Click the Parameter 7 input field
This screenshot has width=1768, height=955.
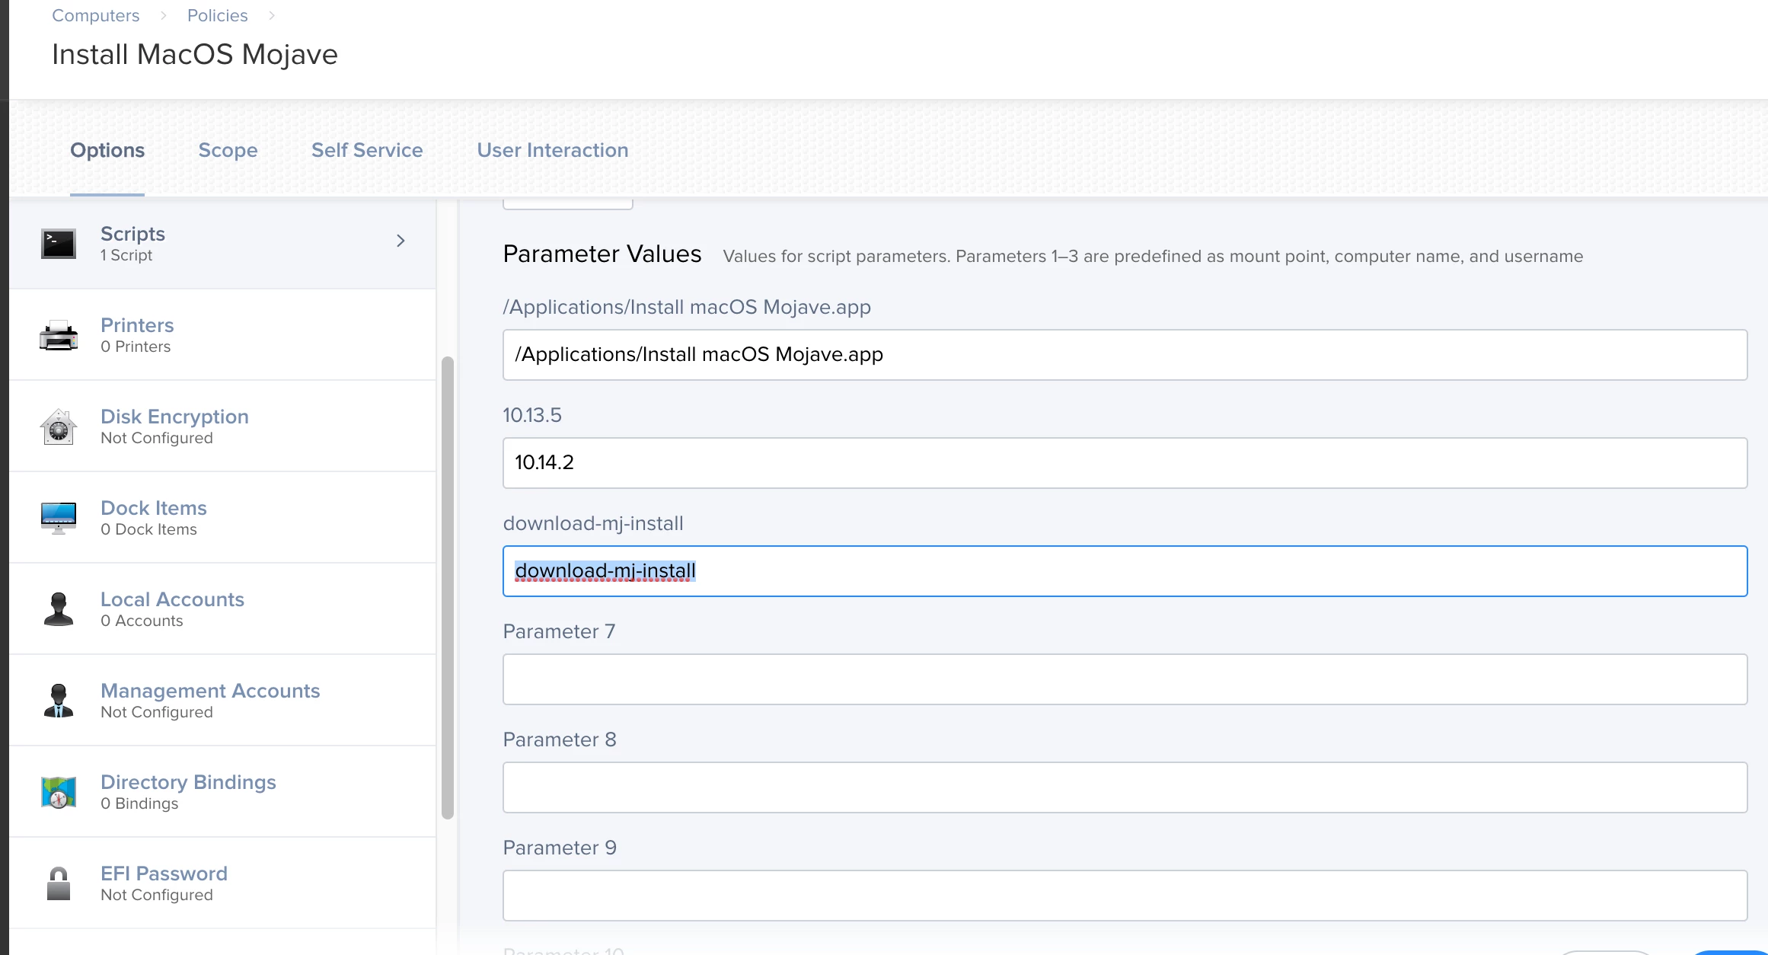1125,679
